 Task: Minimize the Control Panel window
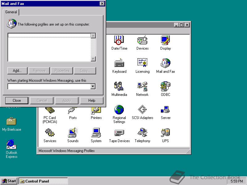177,25
